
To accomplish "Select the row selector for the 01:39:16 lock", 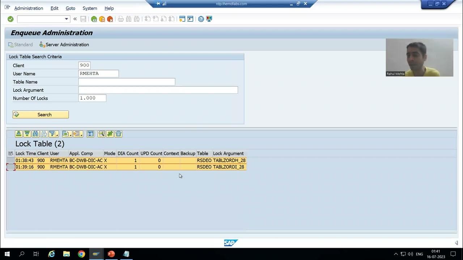I will [x=10, y=167].
